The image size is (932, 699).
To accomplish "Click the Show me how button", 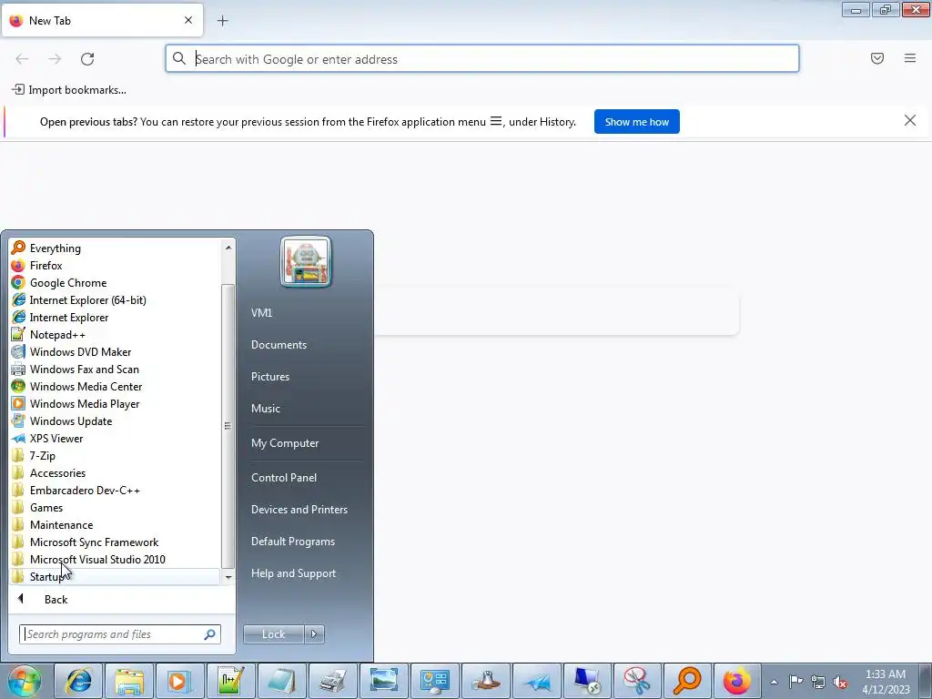I will point(636,122).
